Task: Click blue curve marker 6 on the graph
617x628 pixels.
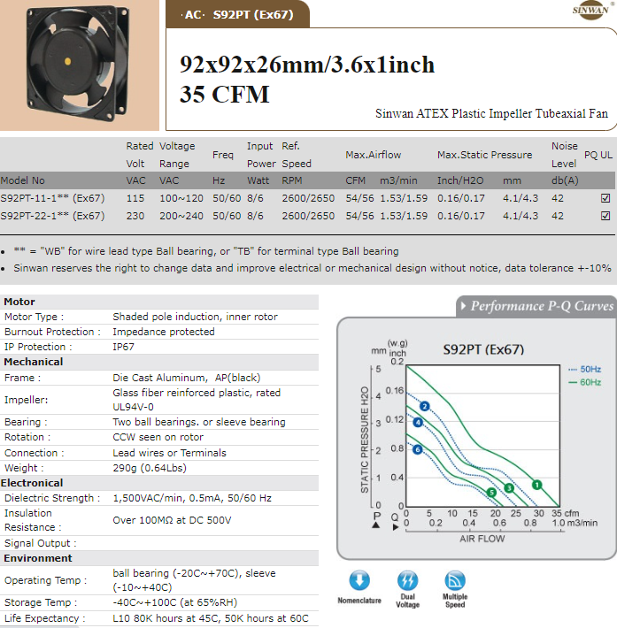Action: click(418, 450)
